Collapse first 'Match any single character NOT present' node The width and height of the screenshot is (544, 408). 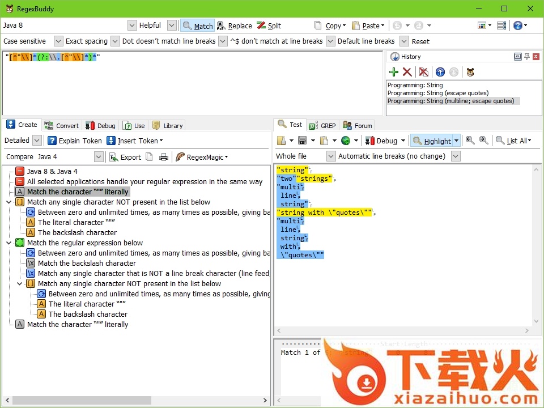coord(9,202)
